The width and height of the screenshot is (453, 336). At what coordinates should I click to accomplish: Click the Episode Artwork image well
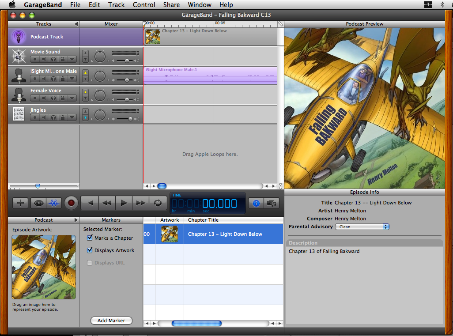pos(44,267)
